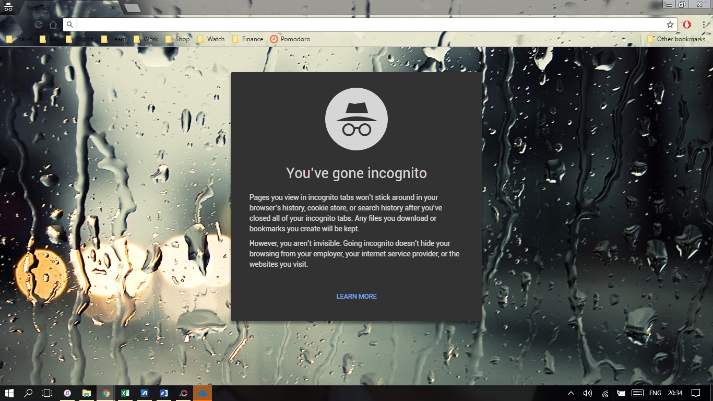The height and width of the screenshot is (401, 713).
Task: Close the New Tab tab with its X
Action: [x=114, y=8]
